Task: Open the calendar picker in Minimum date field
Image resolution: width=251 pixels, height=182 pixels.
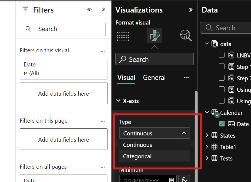Action: (x=171, y=180)
